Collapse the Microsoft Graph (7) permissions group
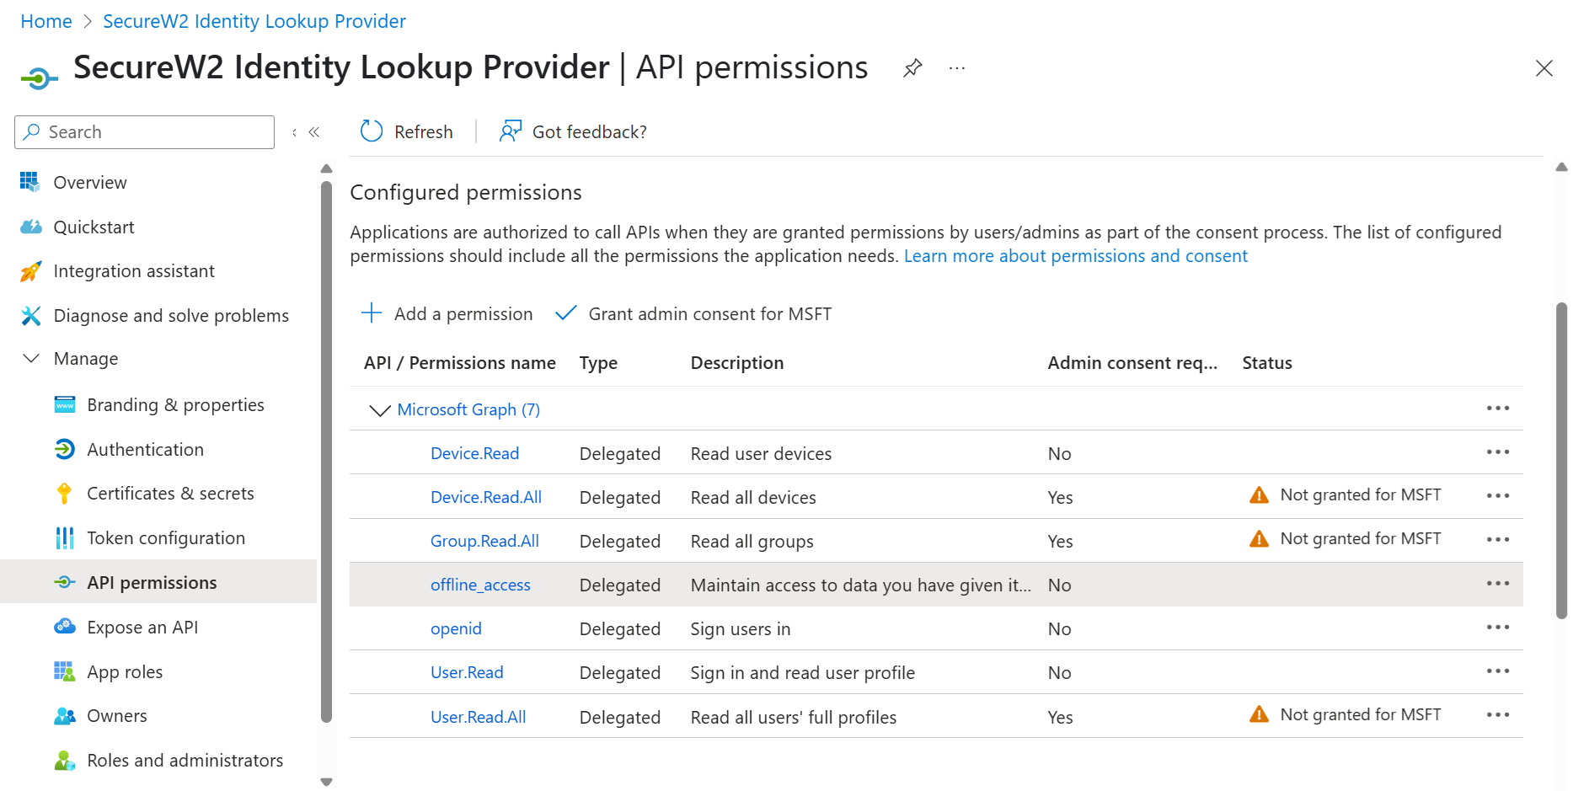1573x791 pixels. [380, 410]
